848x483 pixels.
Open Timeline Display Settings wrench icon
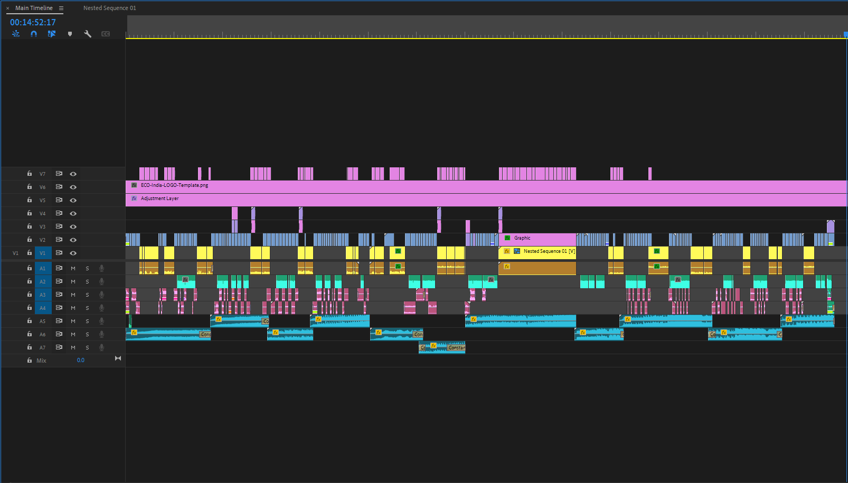click(88, 33)
